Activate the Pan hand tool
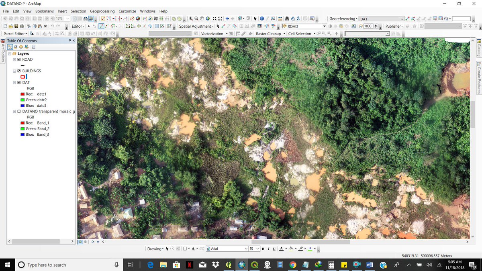The width and height of the screenshot is (482, 271). pyautogui.click(x=202, y=18)
